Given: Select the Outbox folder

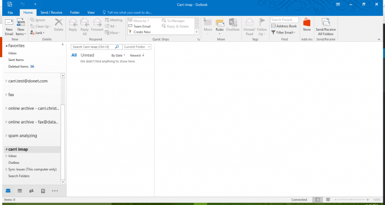Looking at the screenshot, I should pos(14,163).
